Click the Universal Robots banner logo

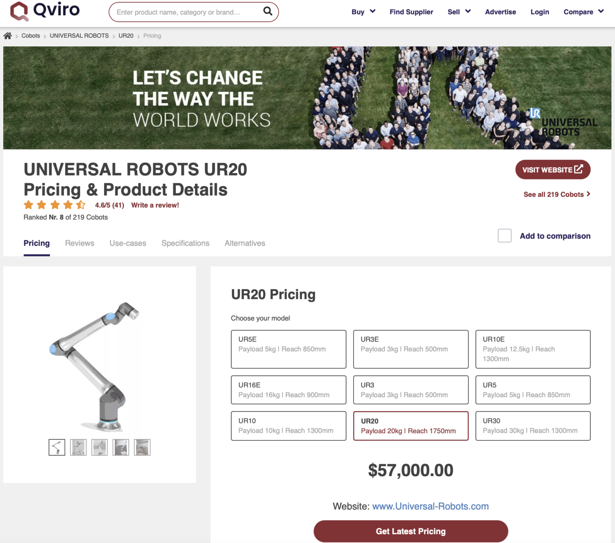(563, 123)
